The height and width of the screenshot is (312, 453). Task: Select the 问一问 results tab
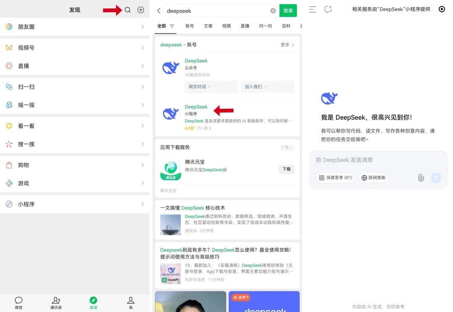coord(266,26)
